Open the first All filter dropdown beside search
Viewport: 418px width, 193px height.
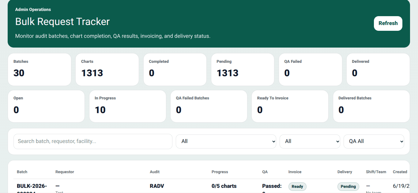click(226, 141)
